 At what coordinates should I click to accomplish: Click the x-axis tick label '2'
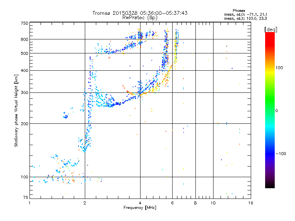(x=85, y=203)
